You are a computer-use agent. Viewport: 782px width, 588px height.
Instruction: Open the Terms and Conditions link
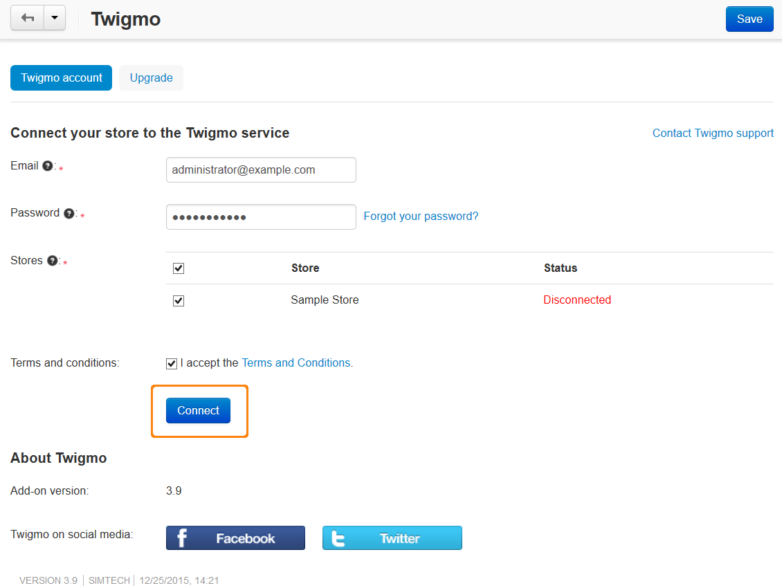point(296,362)
